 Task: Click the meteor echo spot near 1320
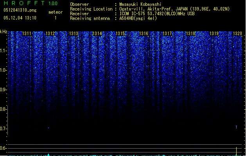(237, 127)
